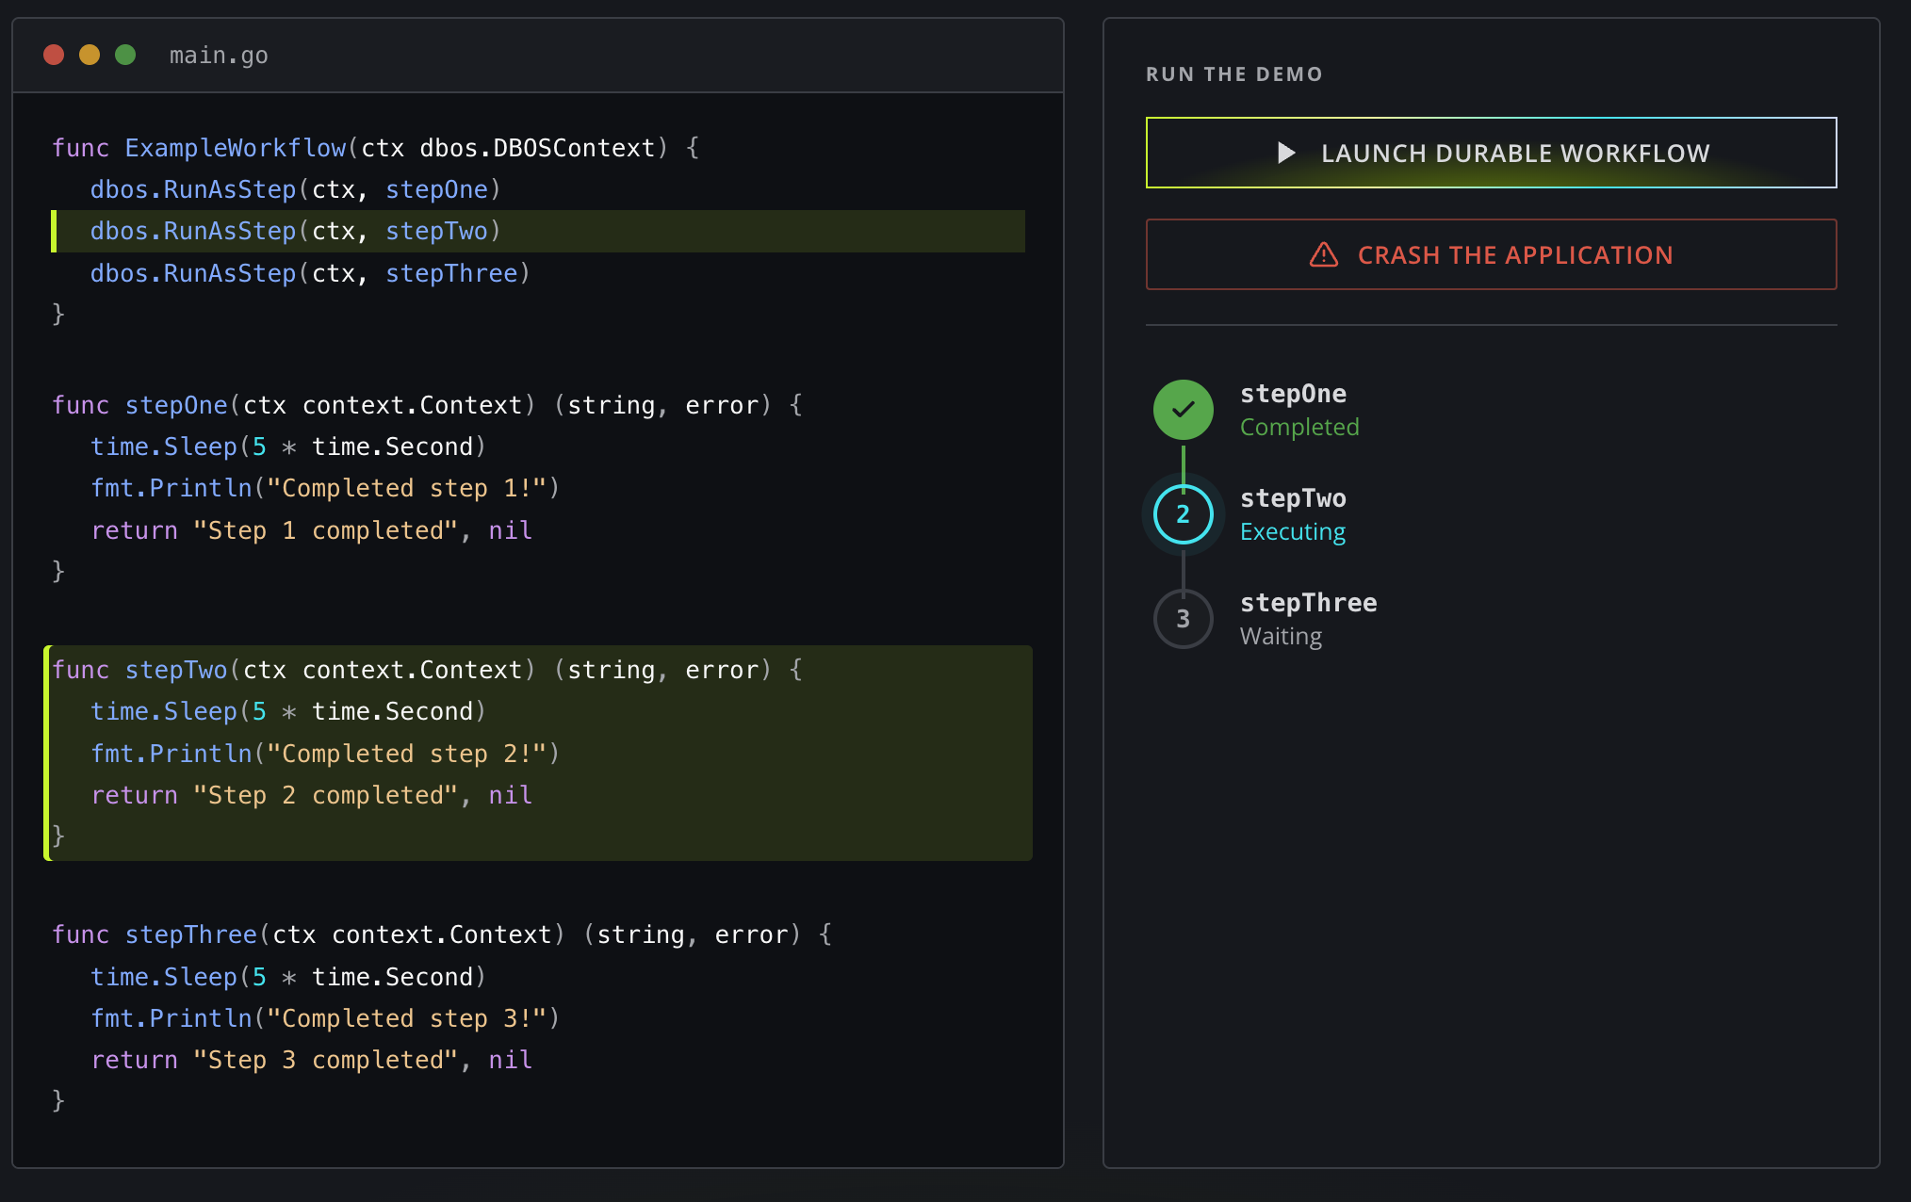Click the func ExampleWorkflow declaration line
The width and height of the screenshot is (1911, 1202).
(x=376, y=148)
